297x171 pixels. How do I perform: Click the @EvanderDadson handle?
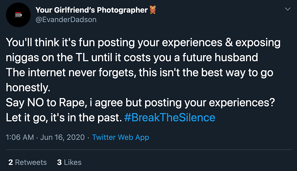pyautogui.click(x=66, y=20)
